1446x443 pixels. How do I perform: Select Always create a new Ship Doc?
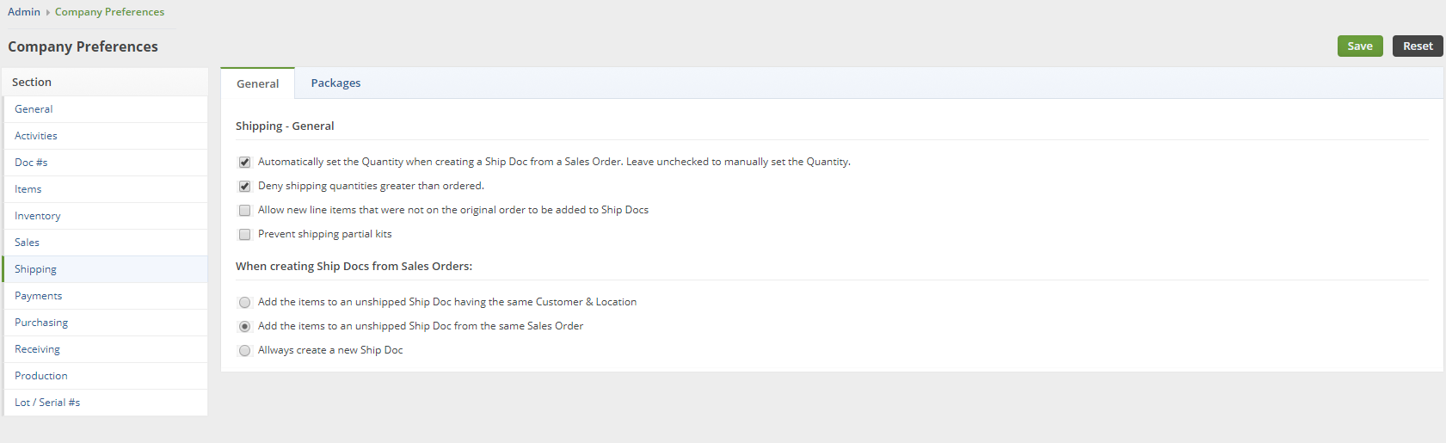point(245,350)
